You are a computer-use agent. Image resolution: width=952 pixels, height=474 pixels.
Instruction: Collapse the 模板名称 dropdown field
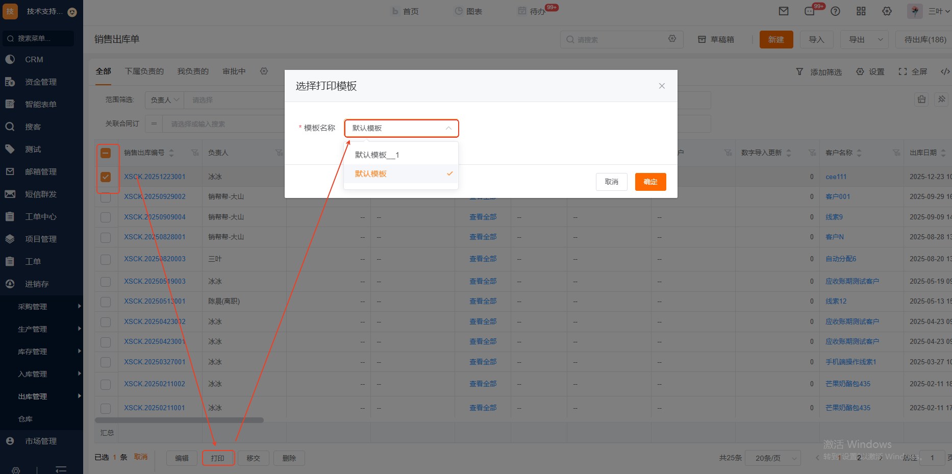click(401, 129)
